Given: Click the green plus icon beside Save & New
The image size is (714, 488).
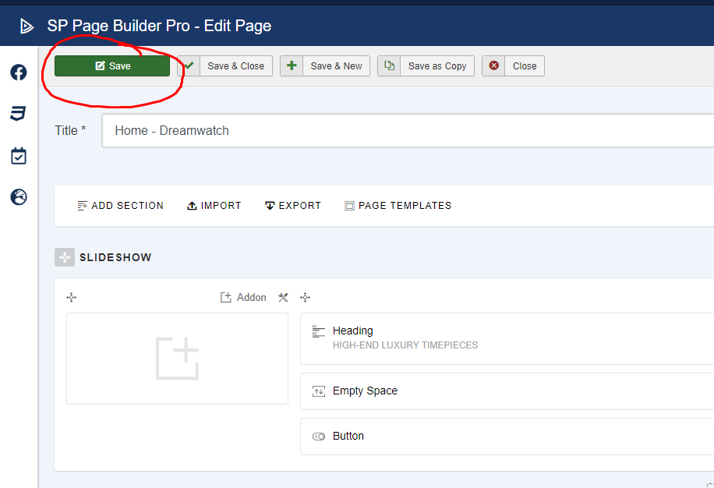Looking at the screenshot, I should tap(292, 66).
